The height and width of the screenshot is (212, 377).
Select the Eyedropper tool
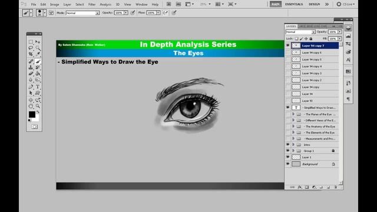pyautogui.click(x=38, y=54)
